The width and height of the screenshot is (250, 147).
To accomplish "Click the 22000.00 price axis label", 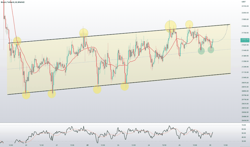I will [245, 13].
